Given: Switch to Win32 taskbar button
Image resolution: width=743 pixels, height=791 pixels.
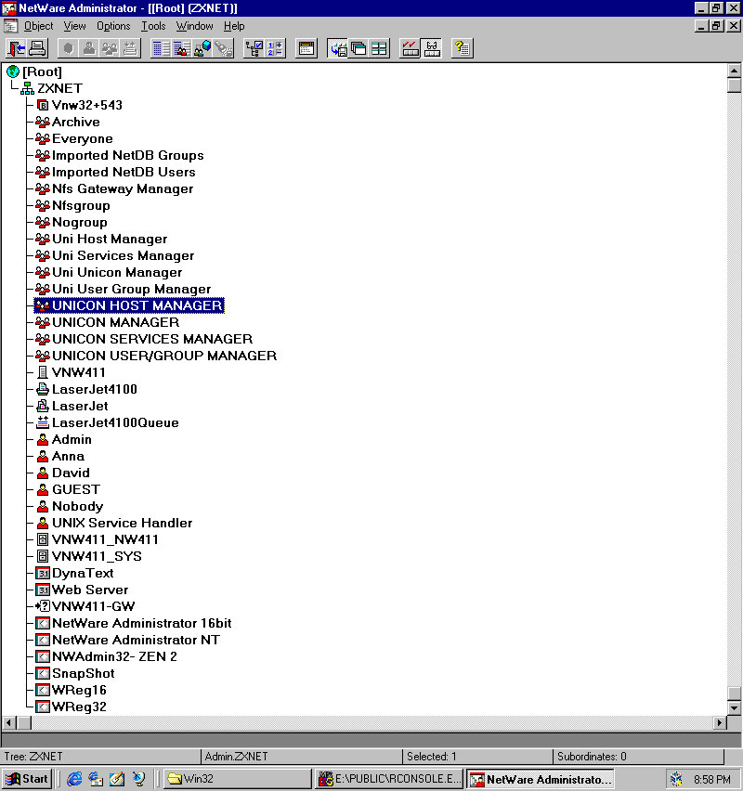Looking at the screenshot, I should (x=236, y=779).
